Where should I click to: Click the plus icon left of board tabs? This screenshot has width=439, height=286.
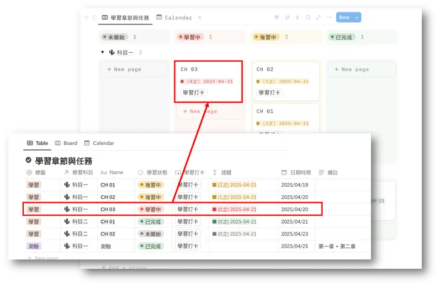coord(86,17)
